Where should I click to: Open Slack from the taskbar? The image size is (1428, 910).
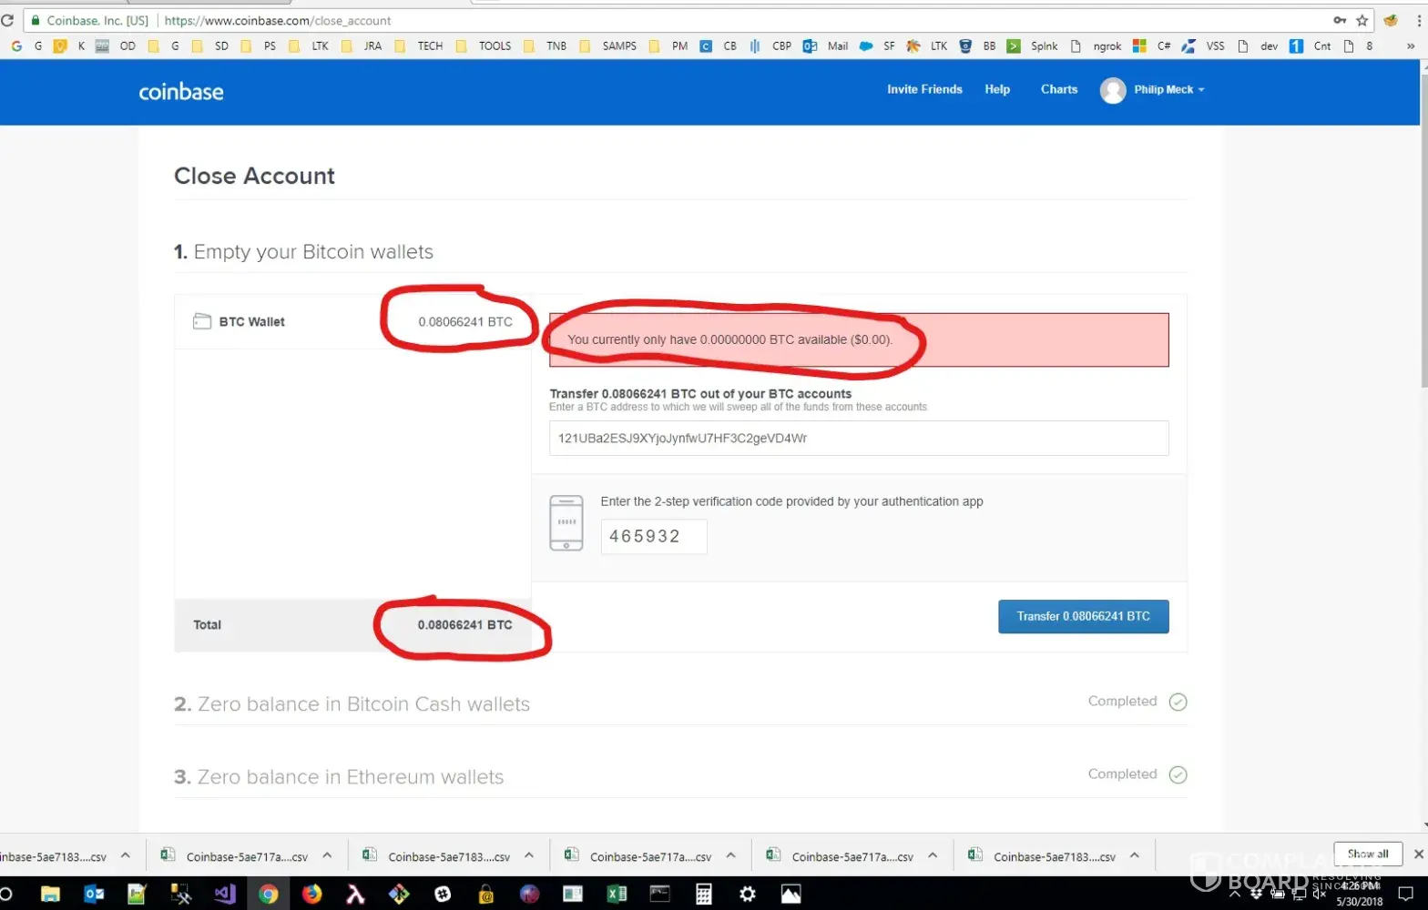[x=443, y=894]
